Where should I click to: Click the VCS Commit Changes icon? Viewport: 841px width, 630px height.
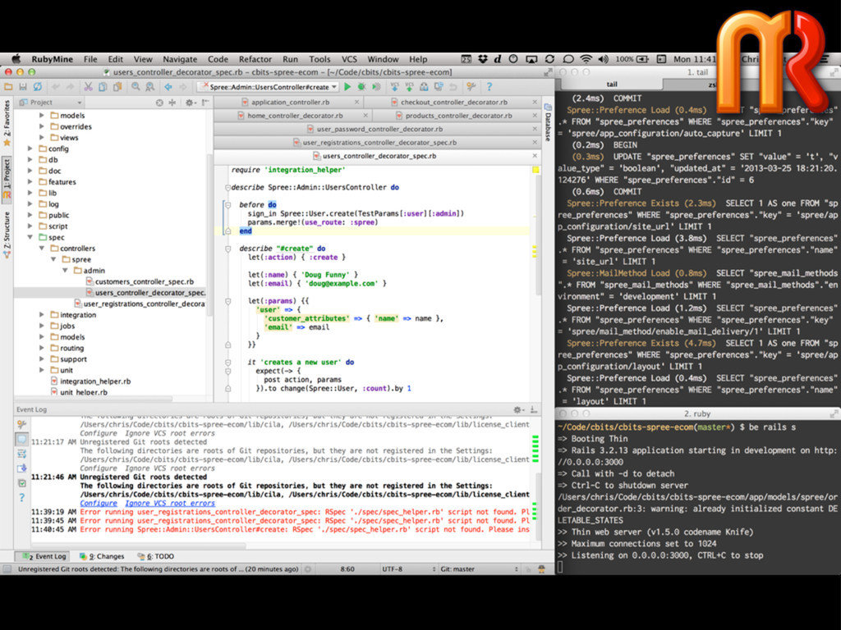pyautogui.click(x=409, y=87)
